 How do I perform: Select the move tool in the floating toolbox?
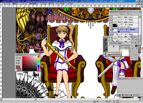(x=136, y=39)
